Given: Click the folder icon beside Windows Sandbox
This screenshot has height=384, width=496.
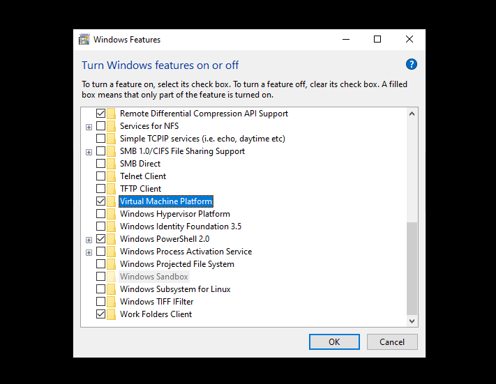Looking at the screenshot, I should pos(111,277).
